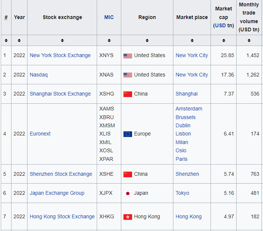The height and width of the screenshot is (231, 263).
Task: Open the Tokyo link
Action: tap(182, 193)
